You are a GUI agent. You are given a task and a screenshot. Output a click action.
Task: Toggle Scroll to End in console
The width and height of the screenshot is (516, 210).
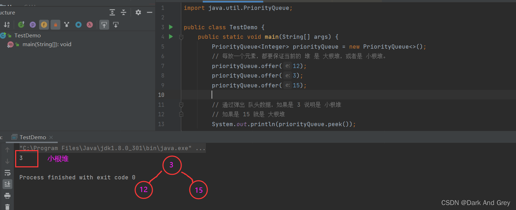7,184
